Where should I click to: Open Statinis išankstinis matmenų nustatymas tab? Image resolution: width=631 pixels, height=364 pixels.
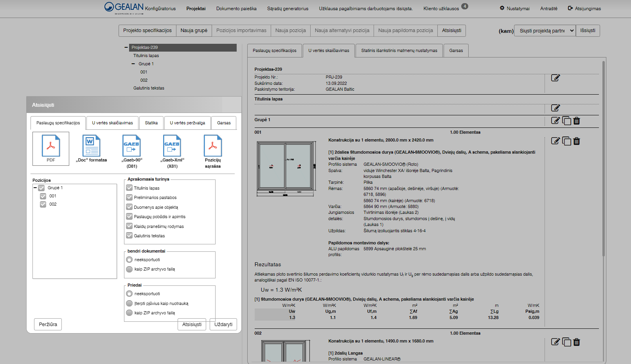point(399,50)
